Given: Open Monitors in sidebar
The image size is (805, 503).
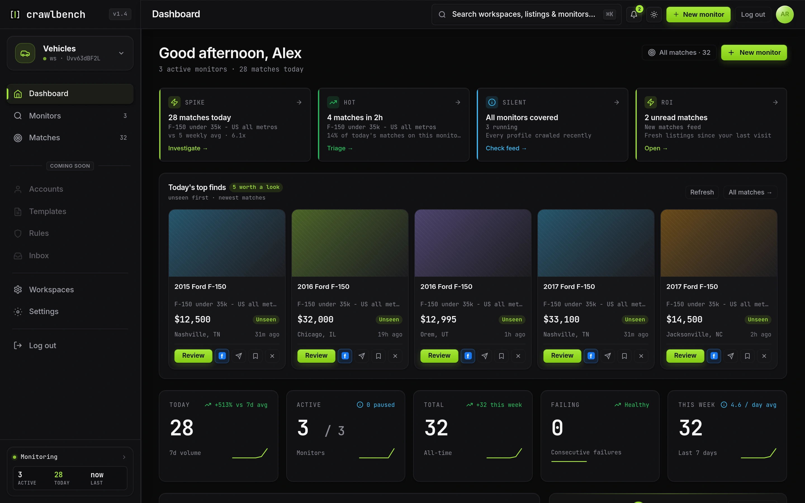Looking at the screenshot, I should click(x=70, y=116).
